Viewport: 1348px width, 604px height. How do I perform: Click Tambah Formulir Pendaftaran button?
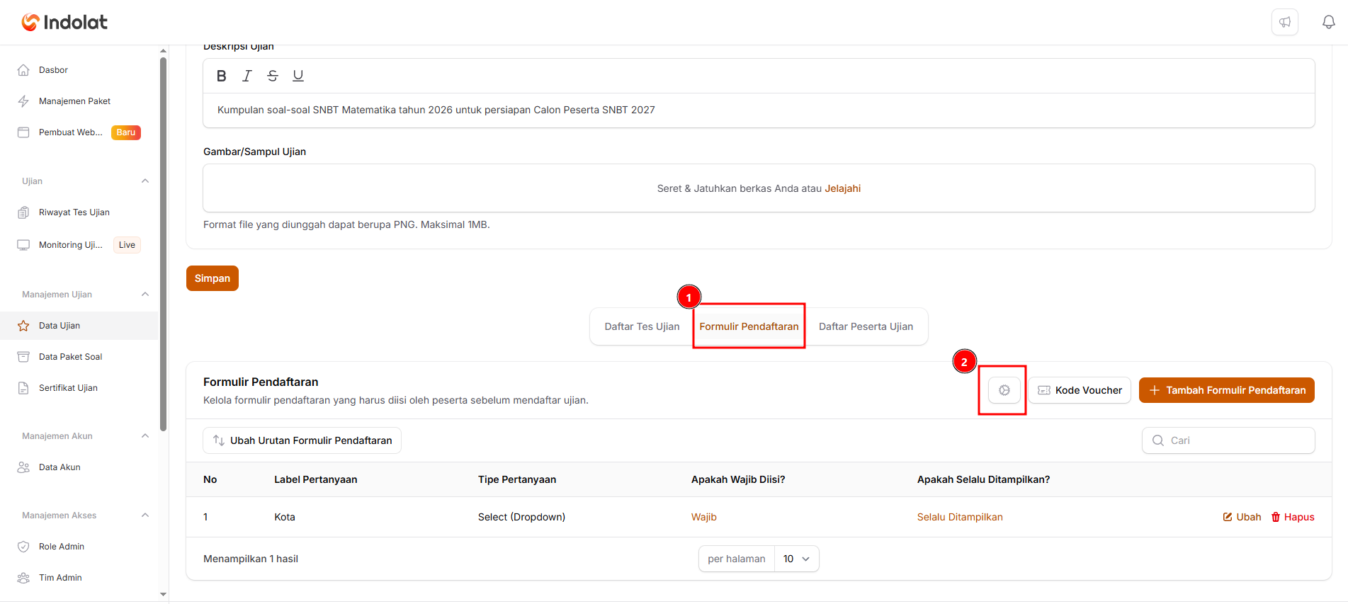tap(1227, 390)
